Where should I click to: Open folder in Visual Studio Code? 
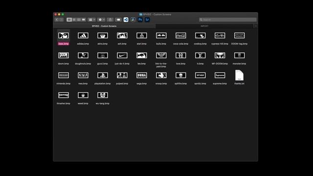[126, 20]
